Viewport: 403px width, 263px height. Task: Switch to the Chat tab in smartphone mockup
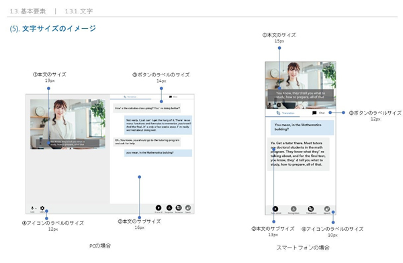pos(318,113)
